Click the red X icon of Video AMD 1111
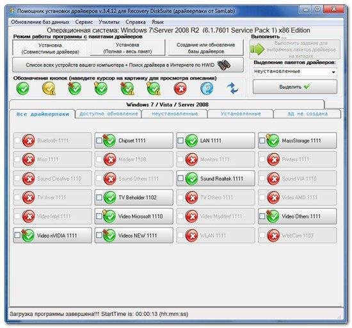 (273, 197)
